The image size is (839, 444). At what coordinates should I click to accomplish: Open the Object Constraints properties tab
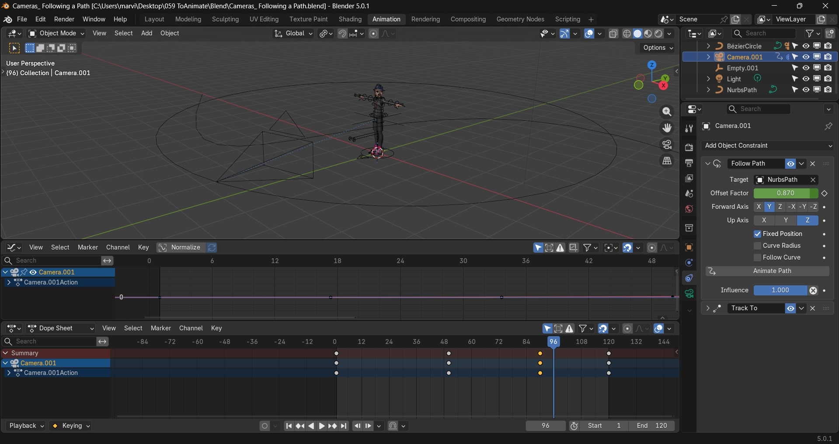(x=689, y=278)
